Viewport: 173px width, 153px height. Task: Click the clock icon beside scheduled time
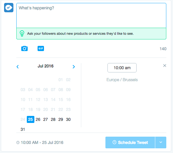tap(18, 142)
